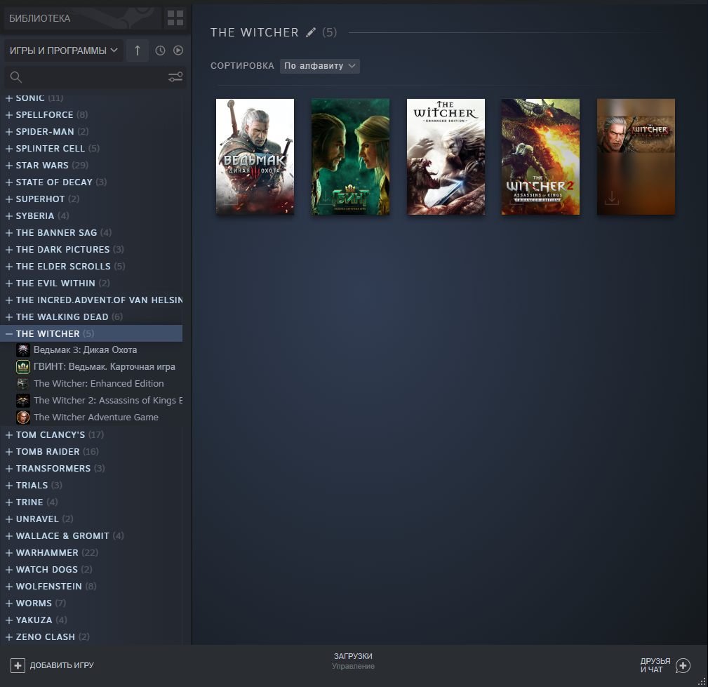
Task: Click install arrow on Witcher Adventure cover
Action: coord(612,198)
